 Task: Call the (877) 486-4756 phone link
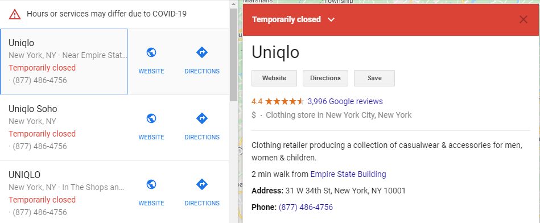[x=306, y=207]
